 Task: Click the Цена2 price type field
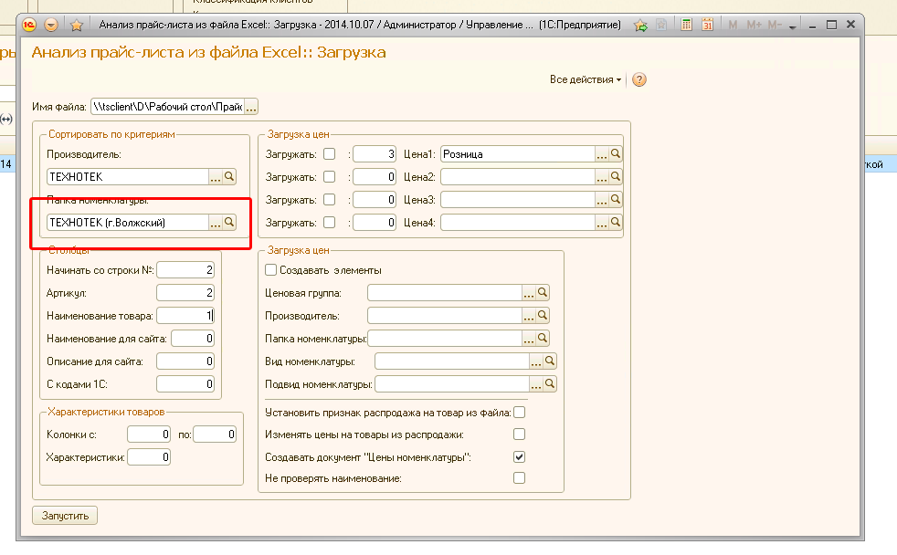[x=518, y=176]
